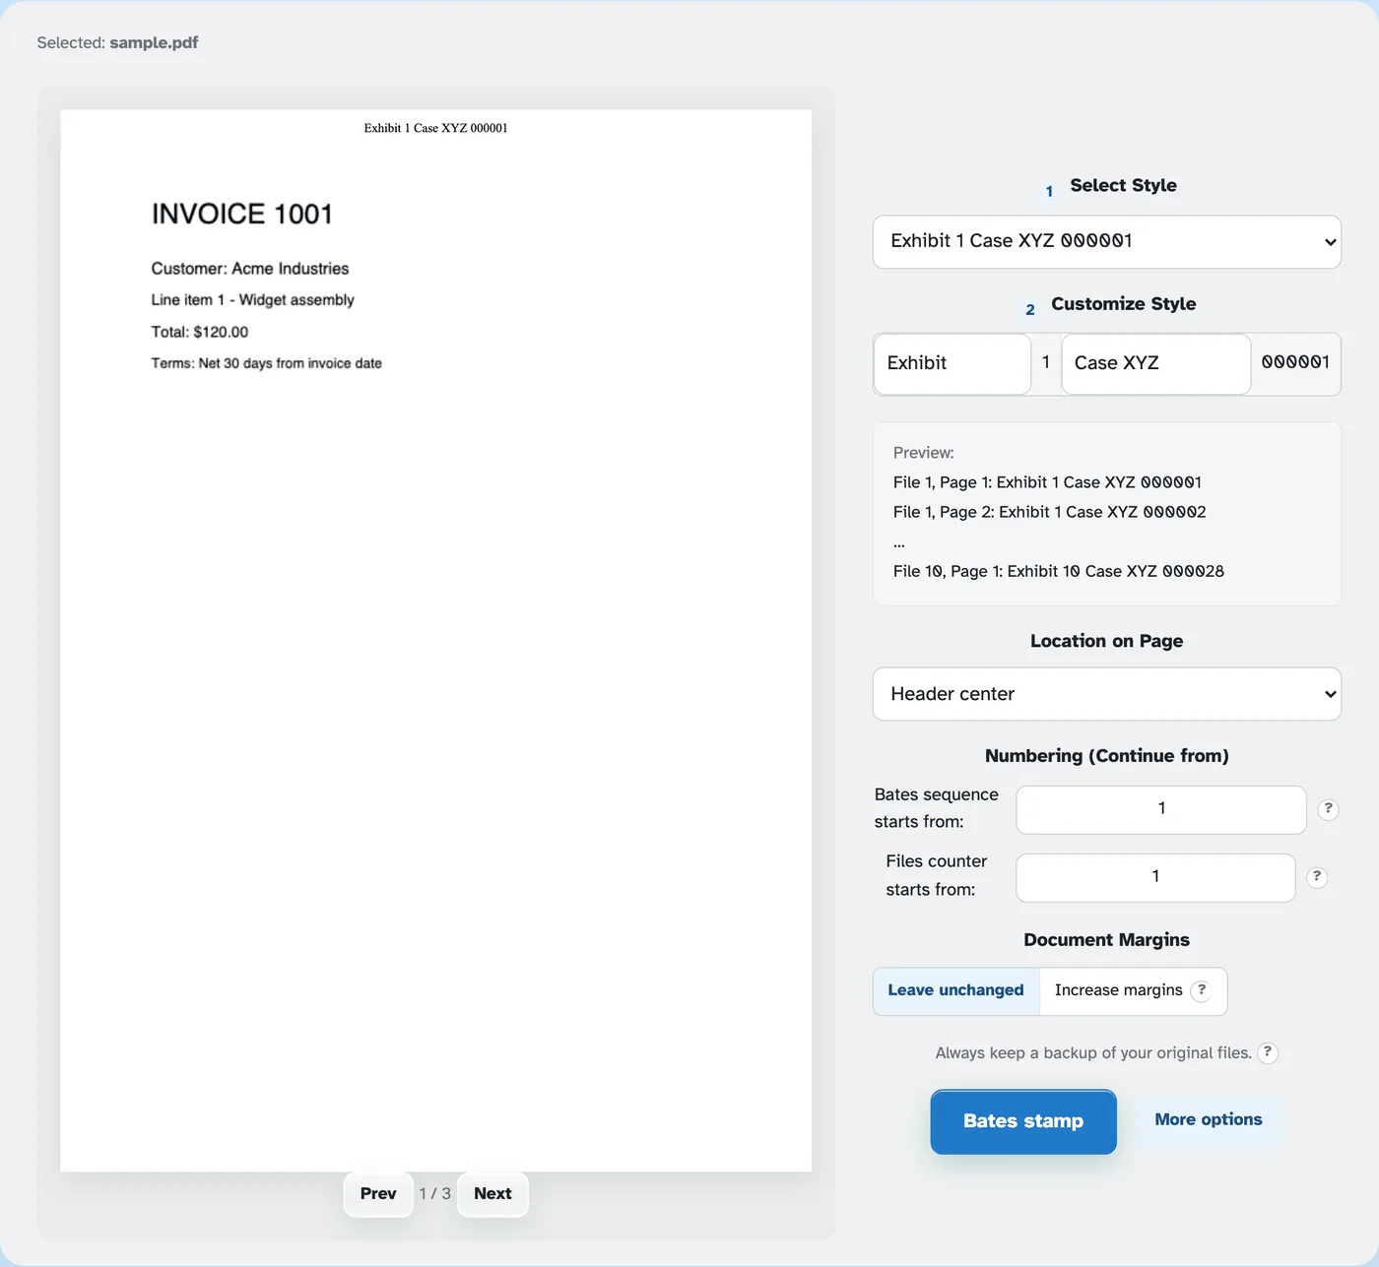Image resolution: width=1379 pixels, height=1267 pixels.
Task: Click the Document Margins heading
Action: pyautogui.click(x=1107, y=940)
